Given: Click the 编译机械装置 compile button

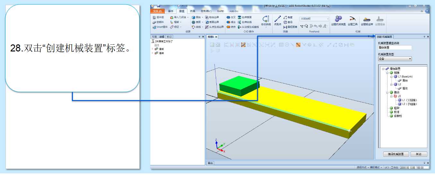Looking at the screenshot, I should (396, 154).
